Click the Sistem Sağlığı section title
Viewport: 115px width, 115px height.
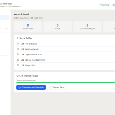click(x=26, y=38)
